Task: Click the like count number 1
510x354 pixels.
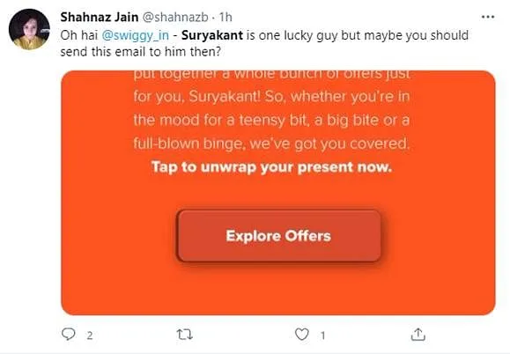Action: 322,336
